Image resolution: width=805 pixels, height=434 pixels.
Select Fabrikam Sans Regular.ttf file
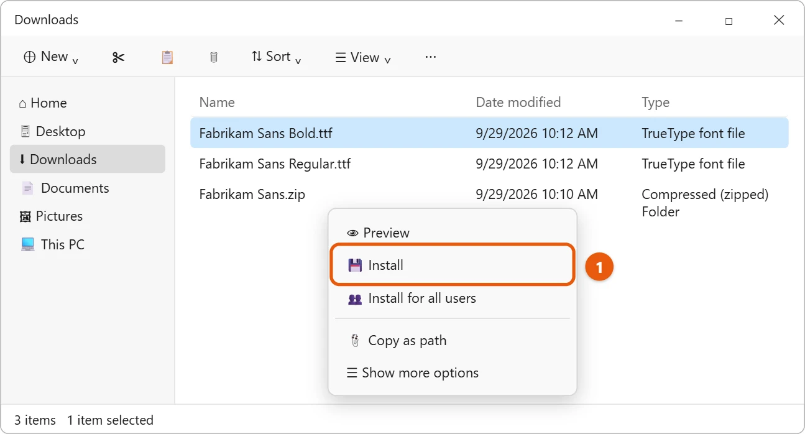point(489,164)
